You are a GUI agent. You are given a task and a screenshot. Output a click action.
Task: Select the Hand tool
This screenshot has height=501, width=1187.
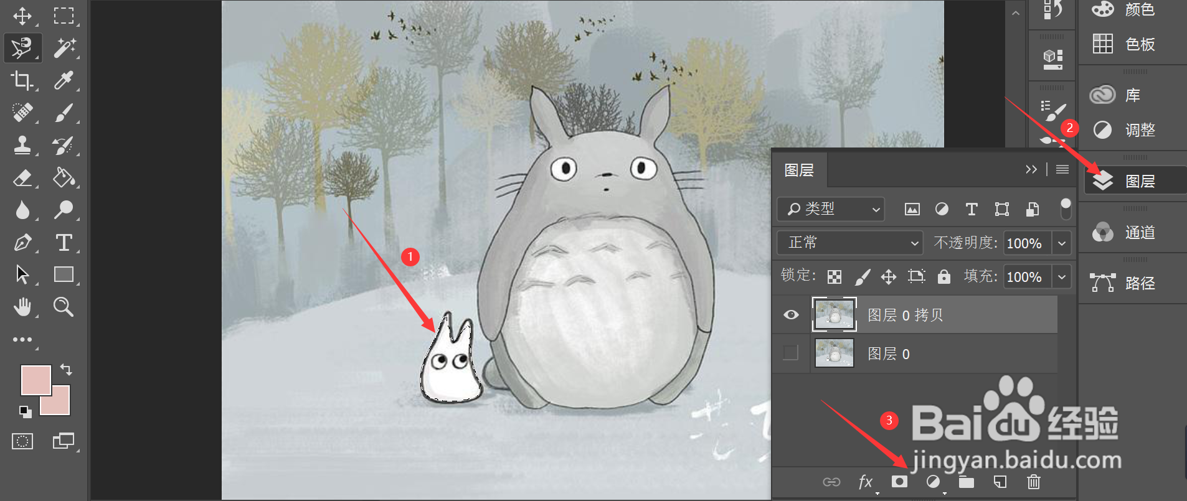(x=22, y=307)
